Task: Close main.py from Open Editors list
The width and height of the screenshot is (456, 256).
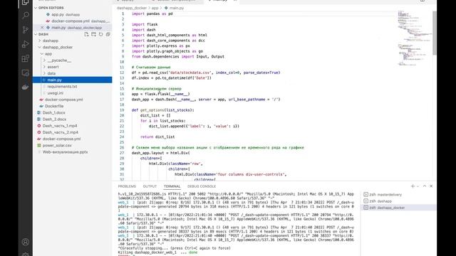Action: [x=42, y=28]
